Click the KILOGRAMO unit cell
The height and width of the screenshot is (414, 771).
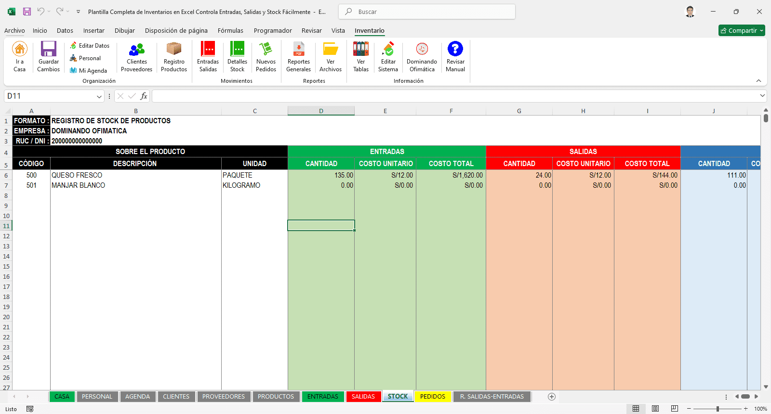point(254,185)
